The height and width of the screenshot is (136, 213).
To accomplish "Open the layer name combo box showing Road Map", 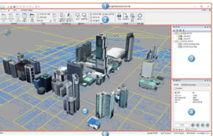I will (x=195, y=85).
